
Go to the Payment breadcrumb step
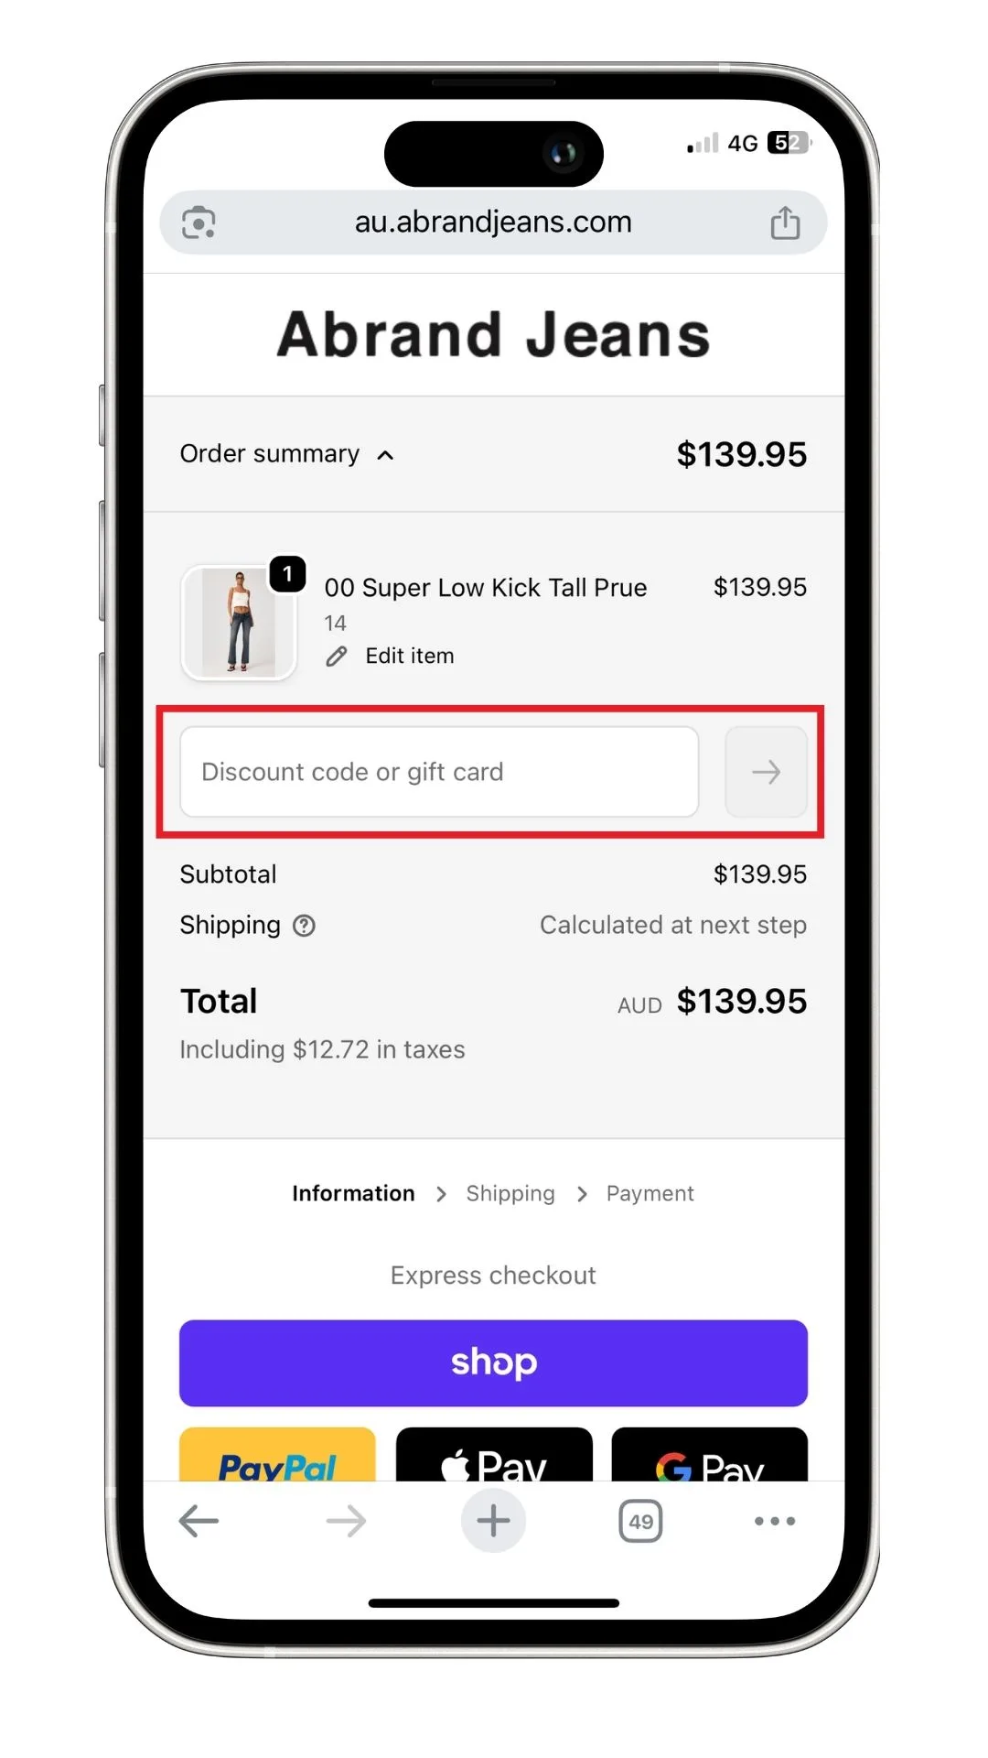coord(650,1193)
